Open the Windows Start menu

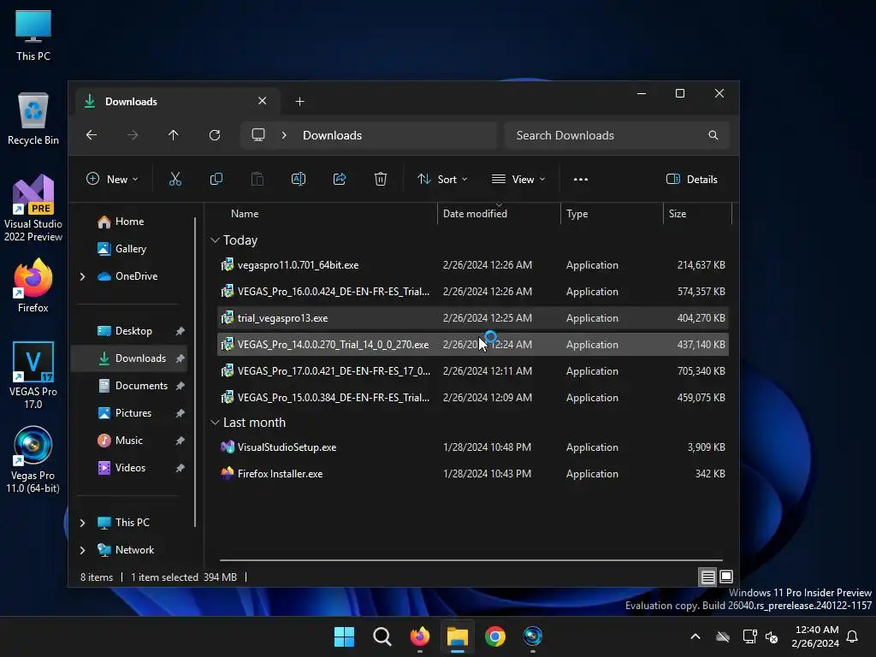[x=344, y=636]
